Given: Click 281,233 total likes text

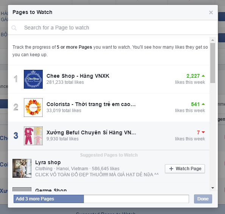Looking at the screenshot, I should point(65,82).
